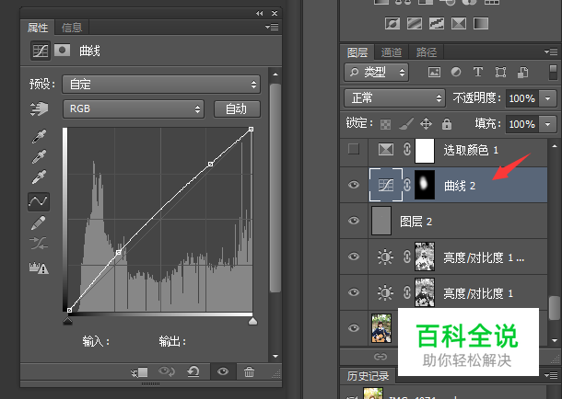Viewport: 562px width, 399px height.
Task: Reset curves to default adjustment
Action: point(193,371)
